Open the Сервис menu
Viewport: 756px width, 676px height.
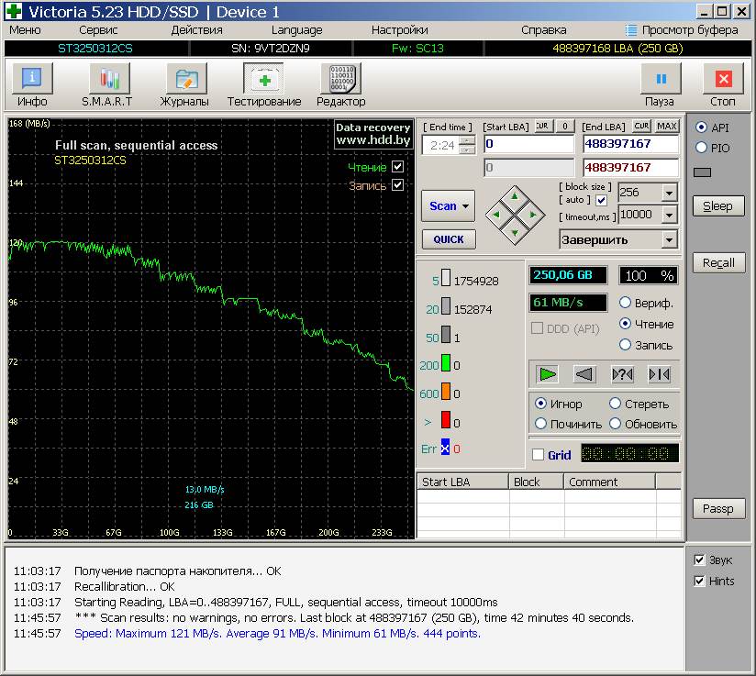click(98, 30)
